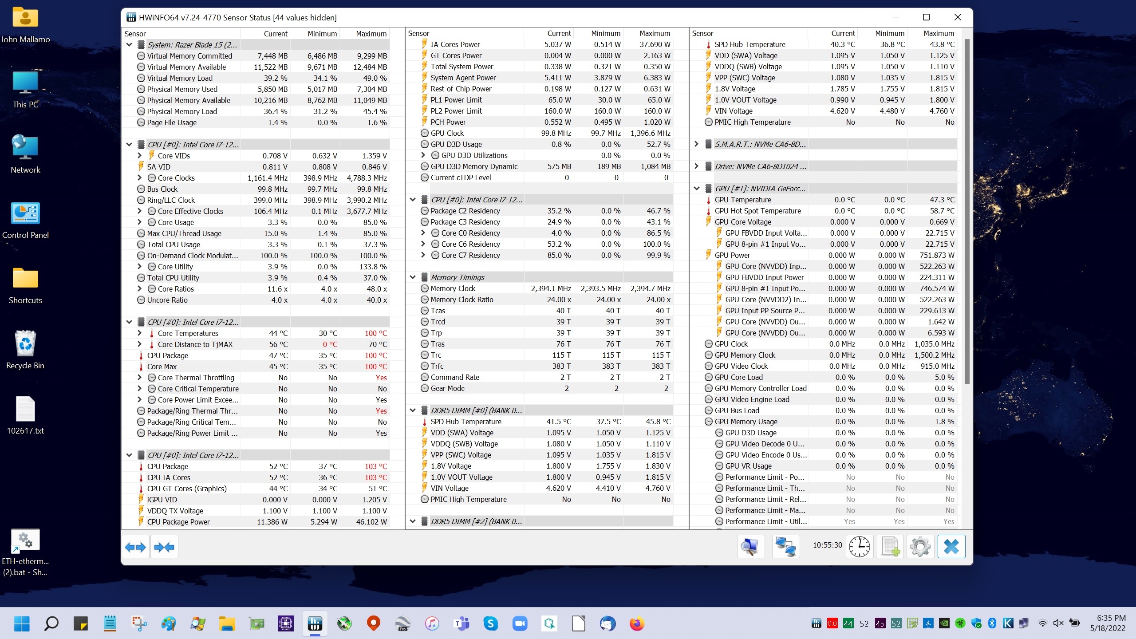
Task: Click the Bluetooth tray icon
Action: click(992, 623)
